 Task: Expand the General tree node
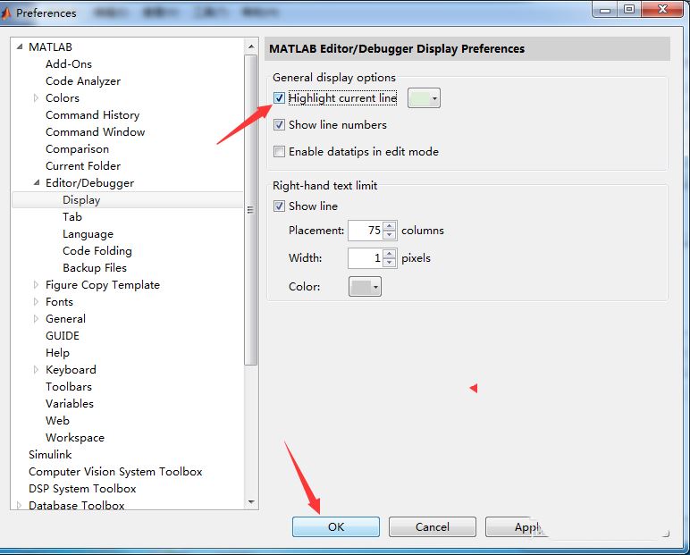(36, 319)
